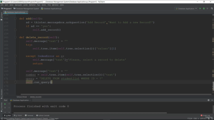Viewport: 214px width, 120px height.
Task: Click the editor vertical scrollbar thumb
Action: [x=213, y=86]
